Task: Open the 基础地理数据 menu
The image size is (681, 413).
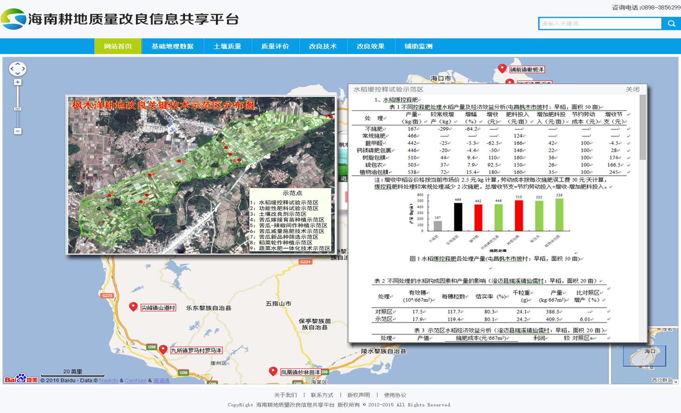Action: coord(172,46)
